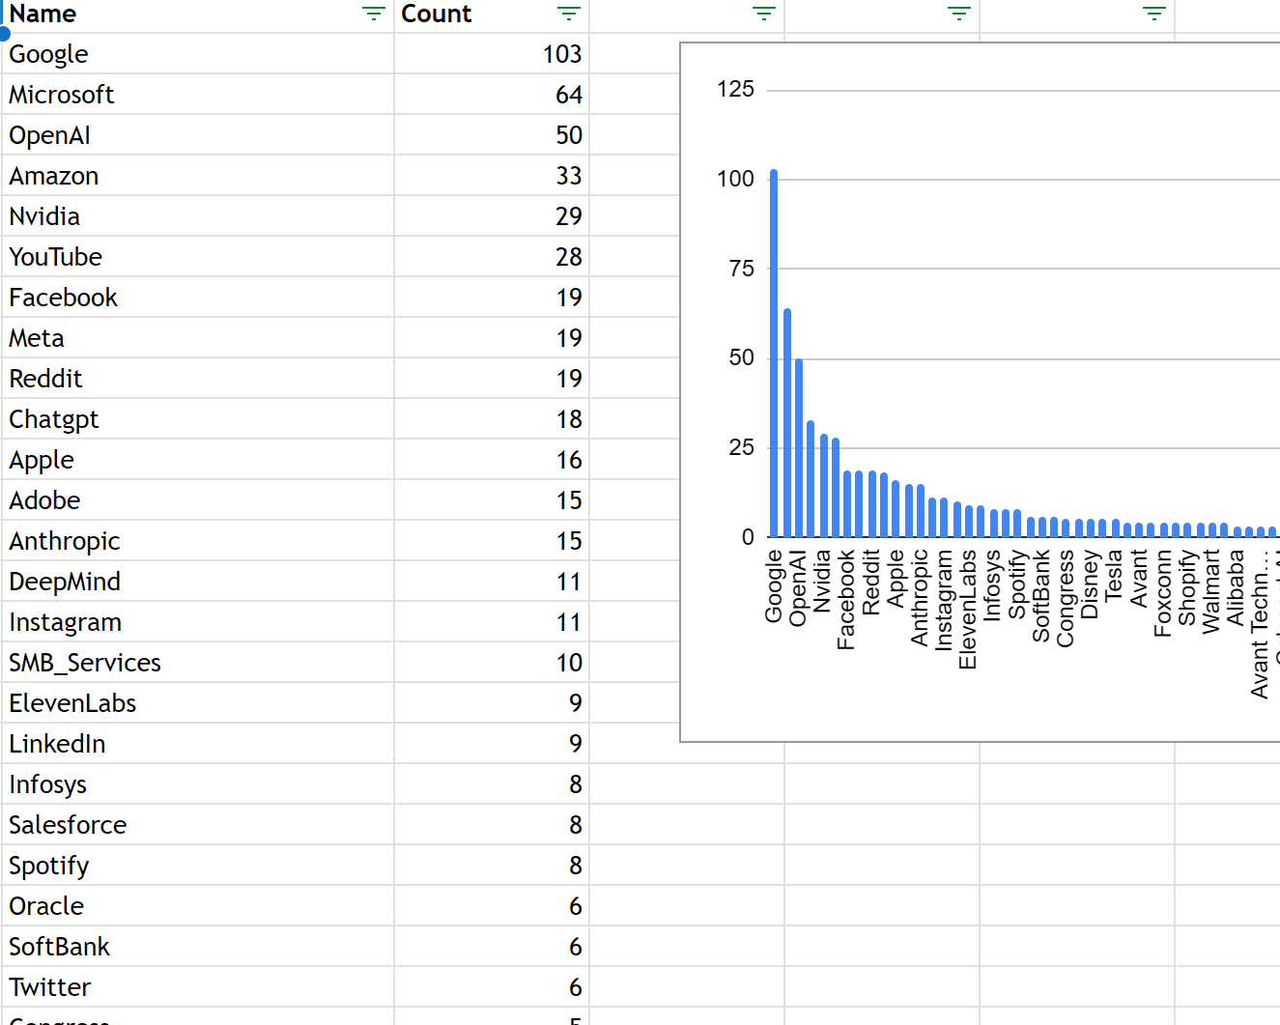This screenshot has height=1025, width=1280.
Task: Select the ElevenLabs name cell
Action: (197, 703)
